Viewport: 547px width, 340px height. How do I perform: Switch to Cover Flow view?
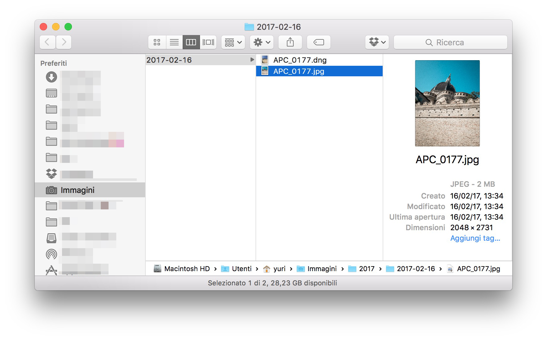point(208,42)
